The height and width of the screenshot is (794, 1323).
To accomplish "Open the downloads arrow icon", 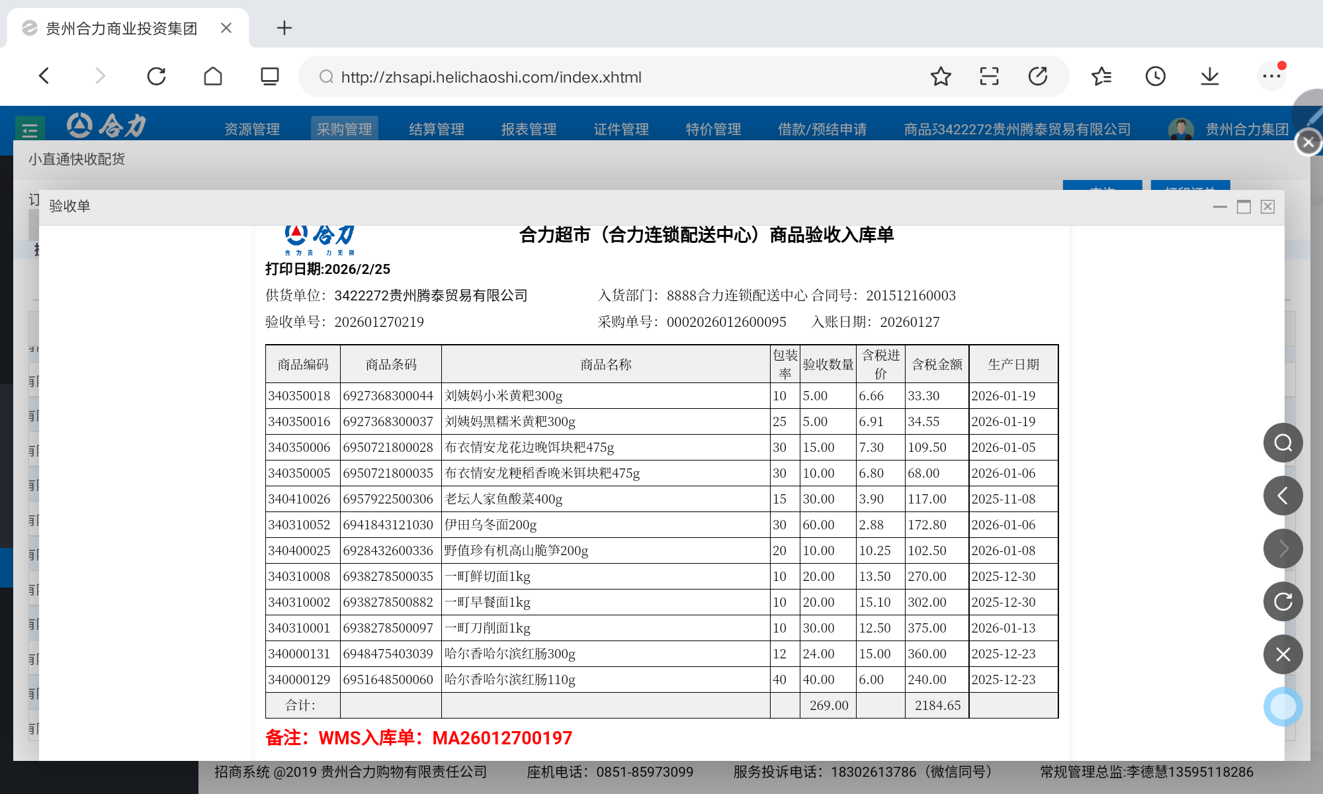I will (1209, 77).
